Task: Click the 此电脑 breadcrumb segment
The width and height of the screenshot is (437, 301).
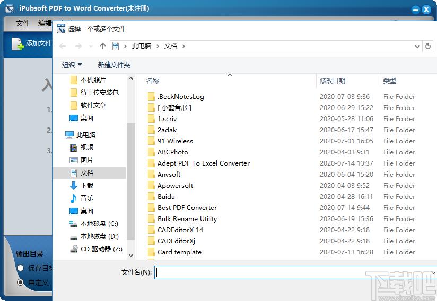Action: pos(142,46)
